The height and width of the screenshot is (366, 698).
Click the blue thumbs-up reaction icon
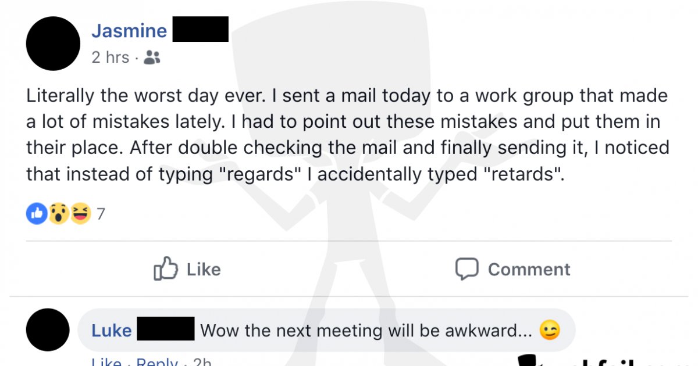36,214
